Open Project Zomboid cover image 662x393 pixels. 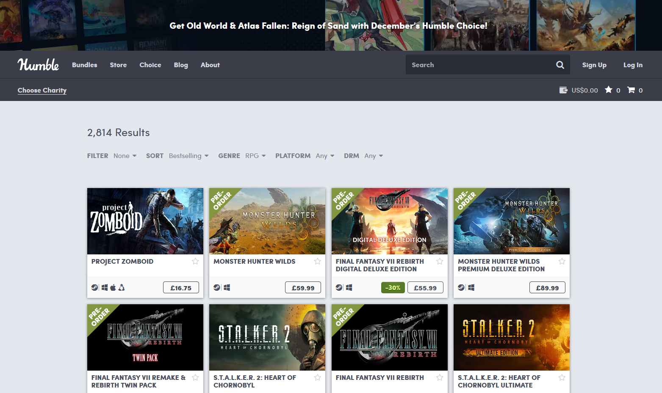click(145, 221)
